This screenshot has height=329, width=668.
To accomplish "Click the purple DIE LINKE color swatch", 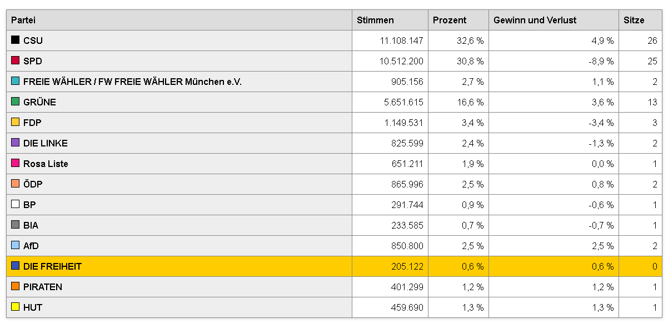I will 16,143.
